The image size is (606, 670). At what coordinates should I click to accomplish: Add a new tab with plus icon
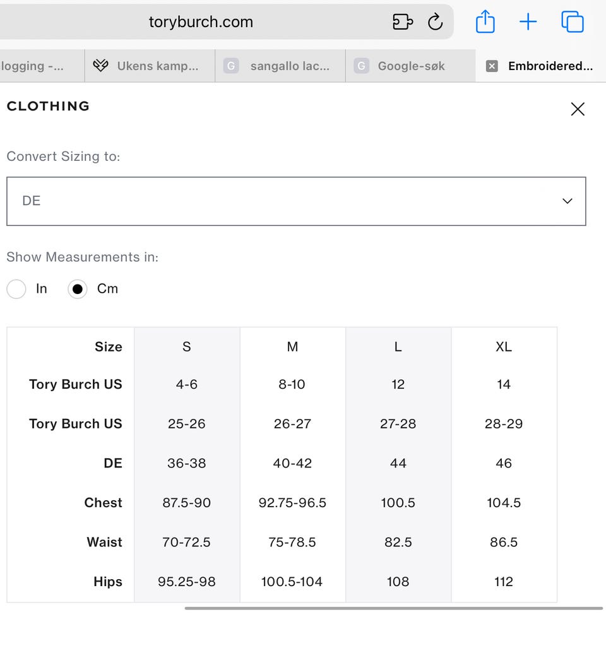pyautogui.click(x=528, y=22)
